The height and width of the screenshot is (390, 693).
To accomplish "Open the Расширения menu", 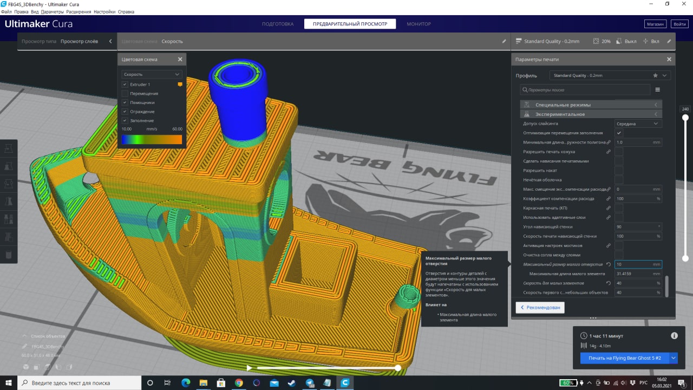I will (79, 11).
